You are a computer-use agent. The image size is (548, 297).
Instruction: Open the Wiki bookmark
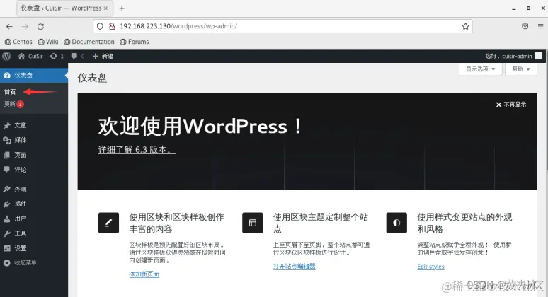(48, 42)
